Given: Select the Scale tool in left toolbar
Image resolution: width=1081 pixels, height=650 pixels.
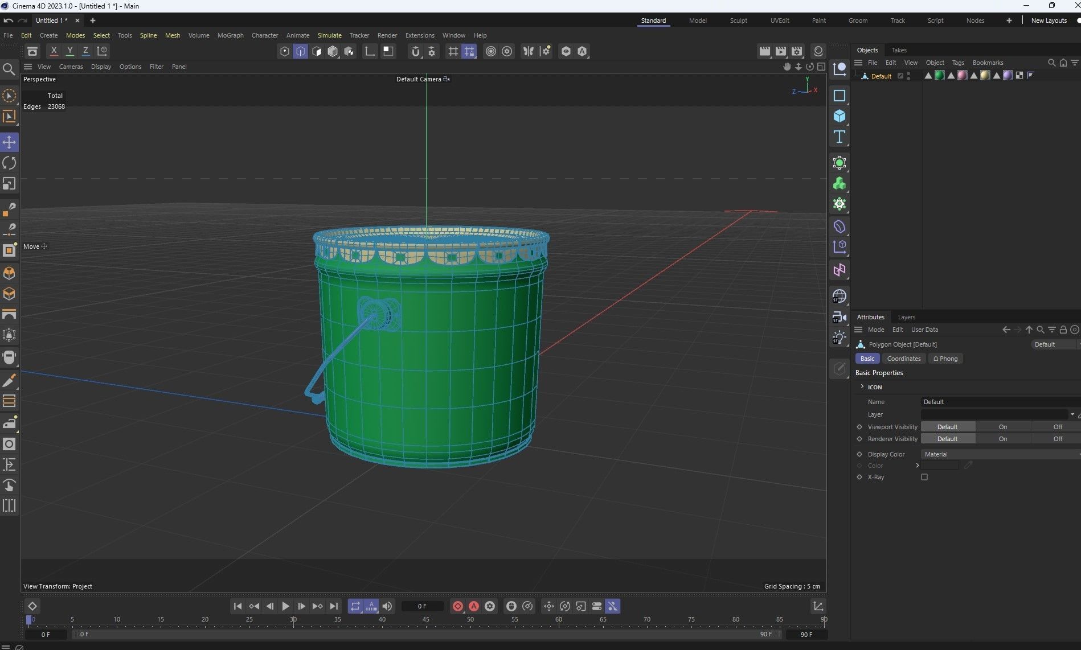Looking at the screenshot, I should point(9,184).
